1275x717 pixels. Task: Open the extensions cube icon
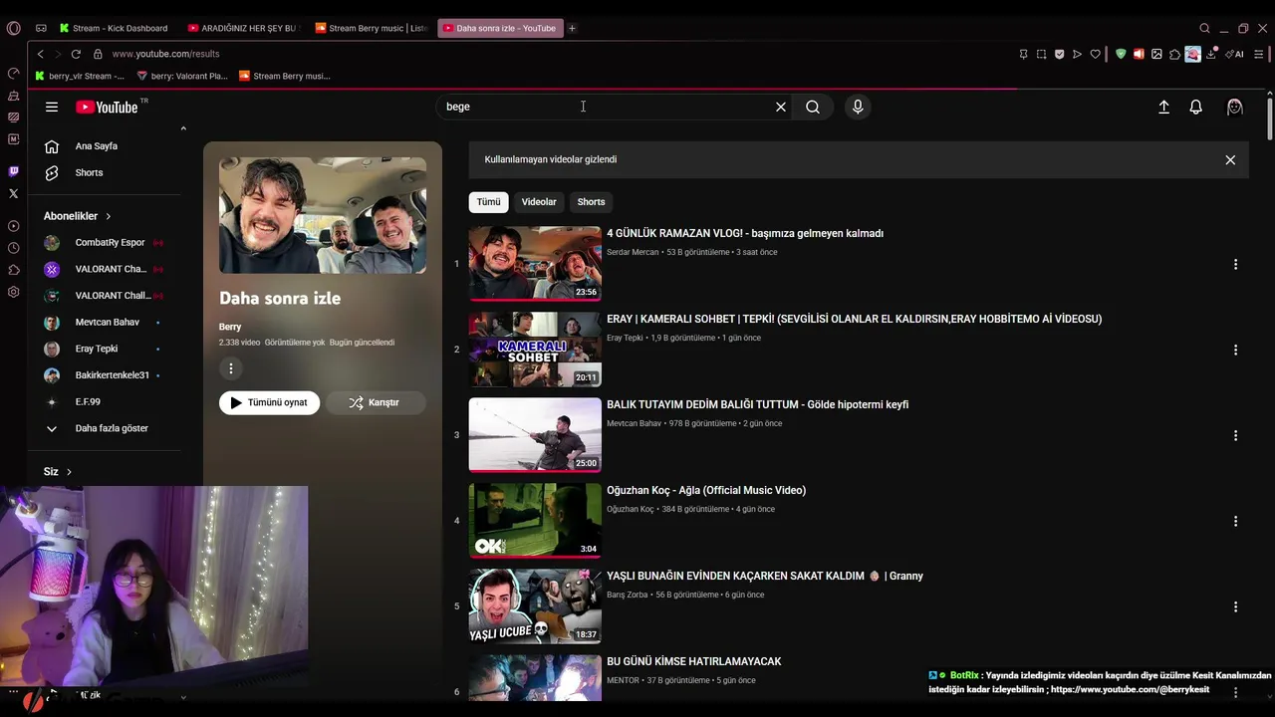point(1174,54)
